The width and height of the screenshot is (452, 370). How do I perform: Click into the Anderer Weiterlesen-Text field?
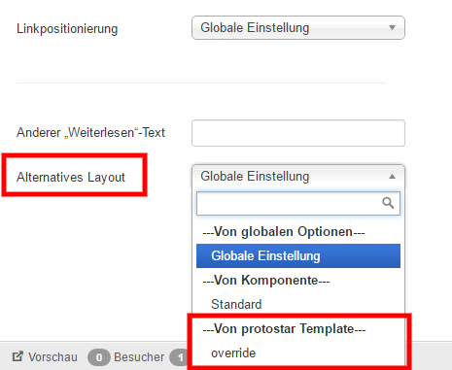pos(298,133)
